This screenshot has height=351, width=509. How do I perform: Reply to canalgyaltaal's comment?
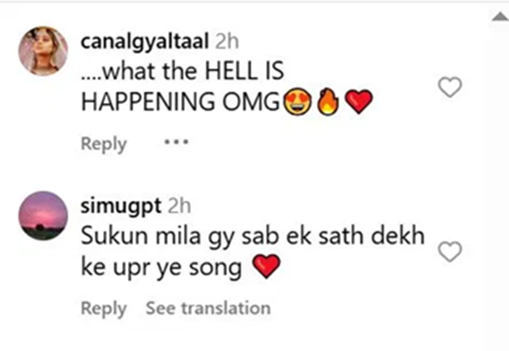point(103,144)
